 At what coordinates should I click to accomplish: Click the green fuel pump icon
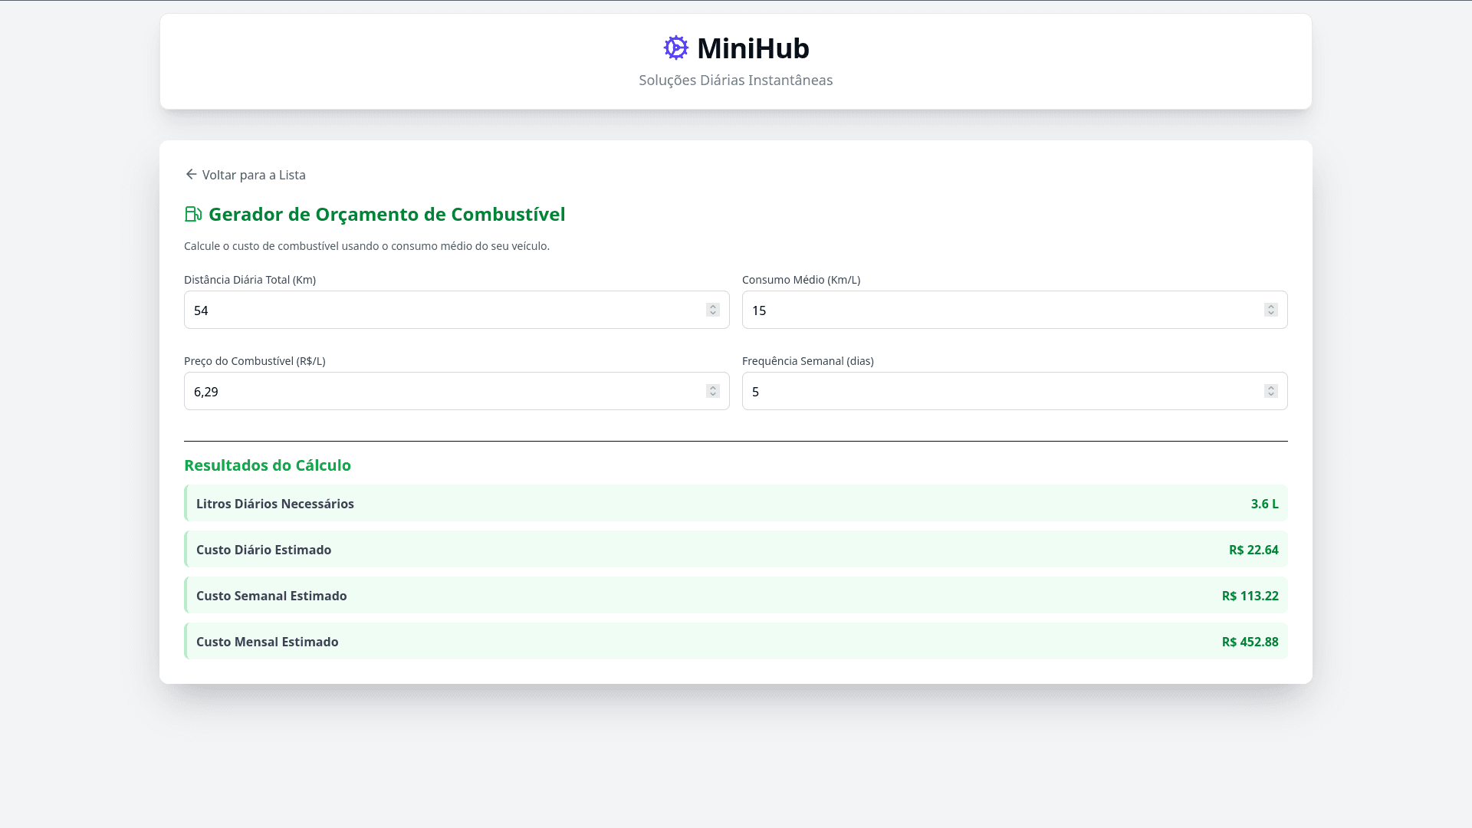(x=192, y=214)
